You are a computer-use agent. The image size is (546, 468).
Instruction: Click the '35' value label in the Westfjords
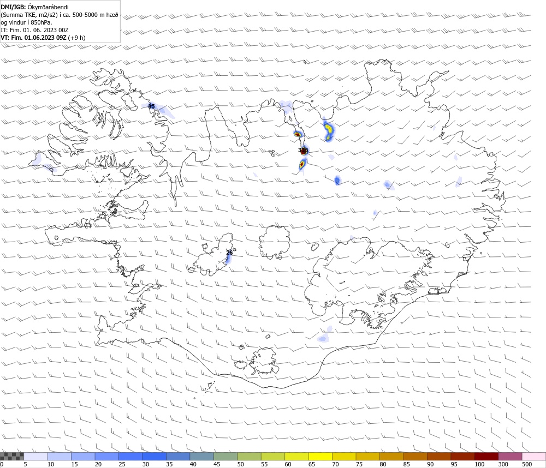(151, 106)
